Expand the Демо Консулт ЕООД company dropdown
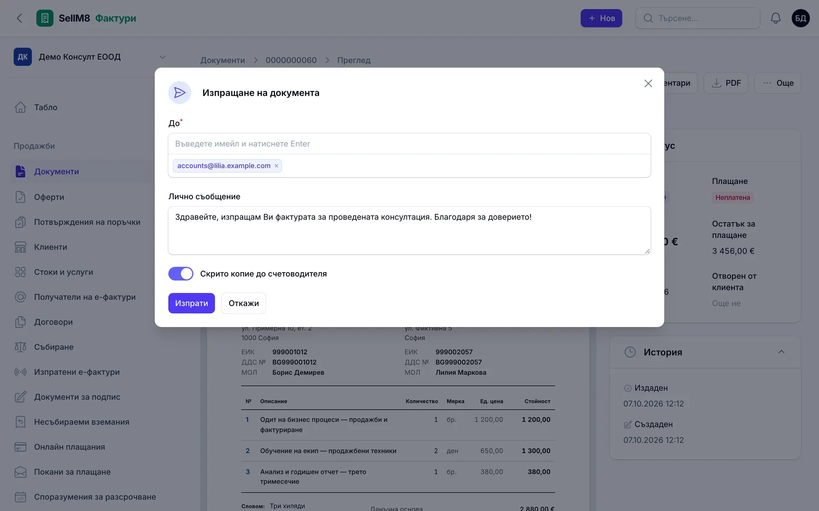Screen dimensions: 819x511 [x=163, y=57]
